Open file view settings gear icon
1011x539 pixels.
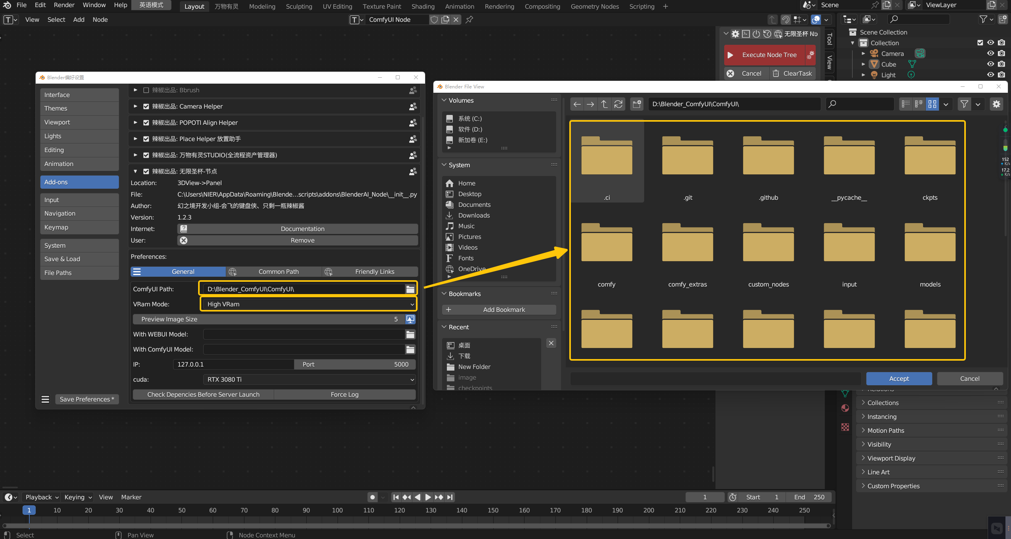pyautogui.click(x=996, y=104)
